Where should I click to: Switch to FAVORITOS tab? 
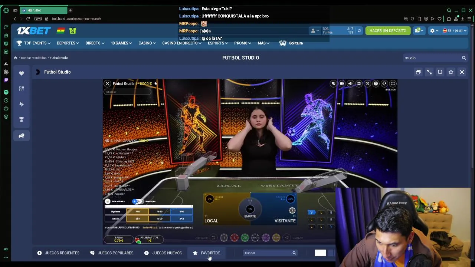click(x=206, y=253)
